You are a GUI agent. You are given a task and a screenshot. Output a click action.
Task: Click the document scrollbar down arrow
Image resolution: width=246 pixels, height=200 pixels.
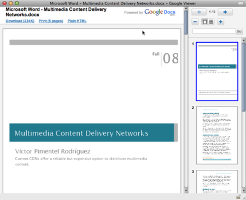(186, 191)
